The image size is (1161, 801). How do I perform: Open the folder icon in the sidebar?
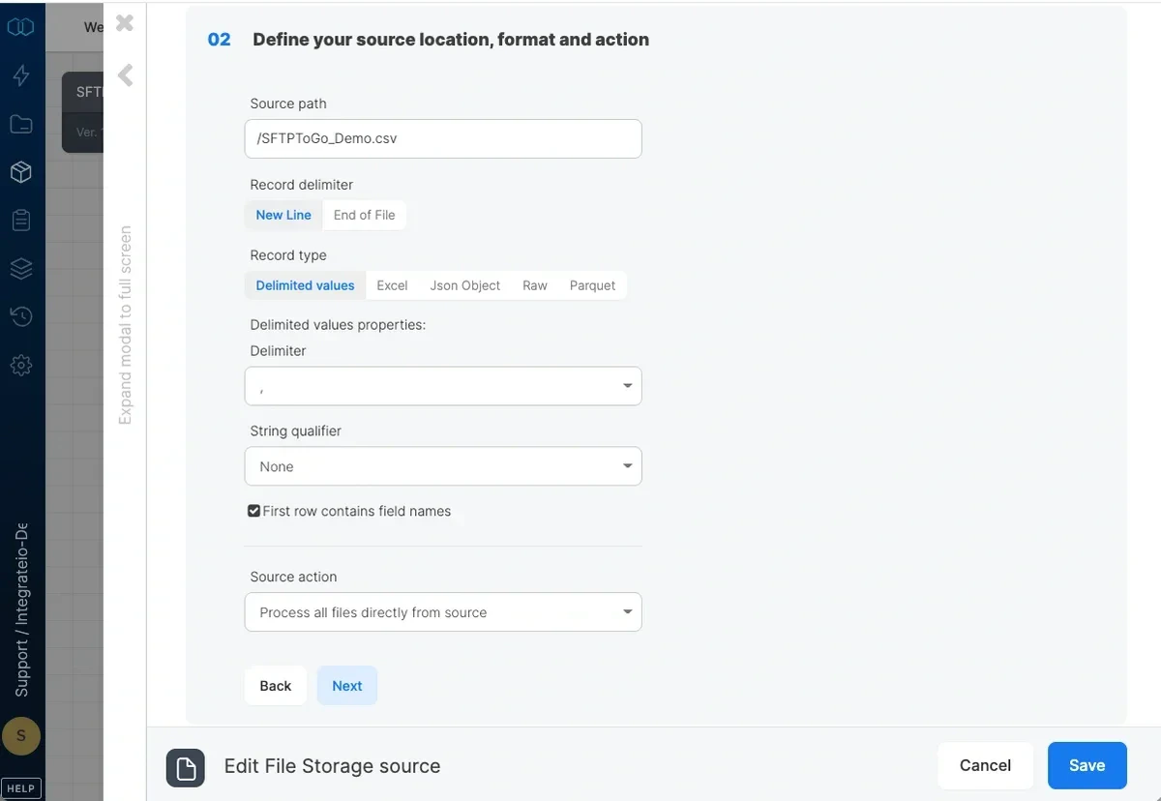[21, 124]
